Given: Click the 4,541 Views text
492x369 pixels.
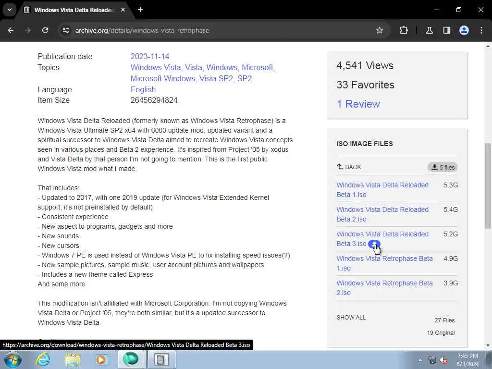Looking at the screenshot, I should click(365, 65).
